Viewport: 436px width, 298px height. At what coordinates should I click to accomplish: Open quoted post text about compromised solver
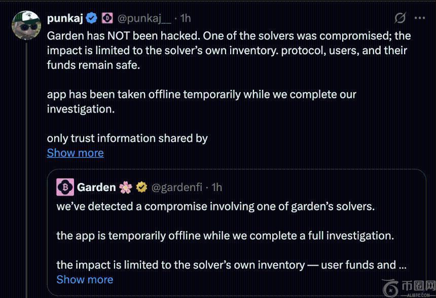click(215, 207)
